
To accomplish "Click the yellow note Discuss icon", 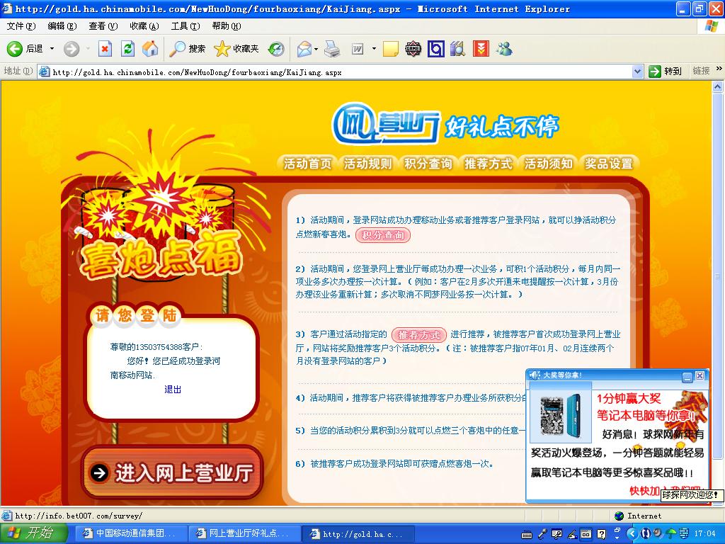I will pos(391,49).
